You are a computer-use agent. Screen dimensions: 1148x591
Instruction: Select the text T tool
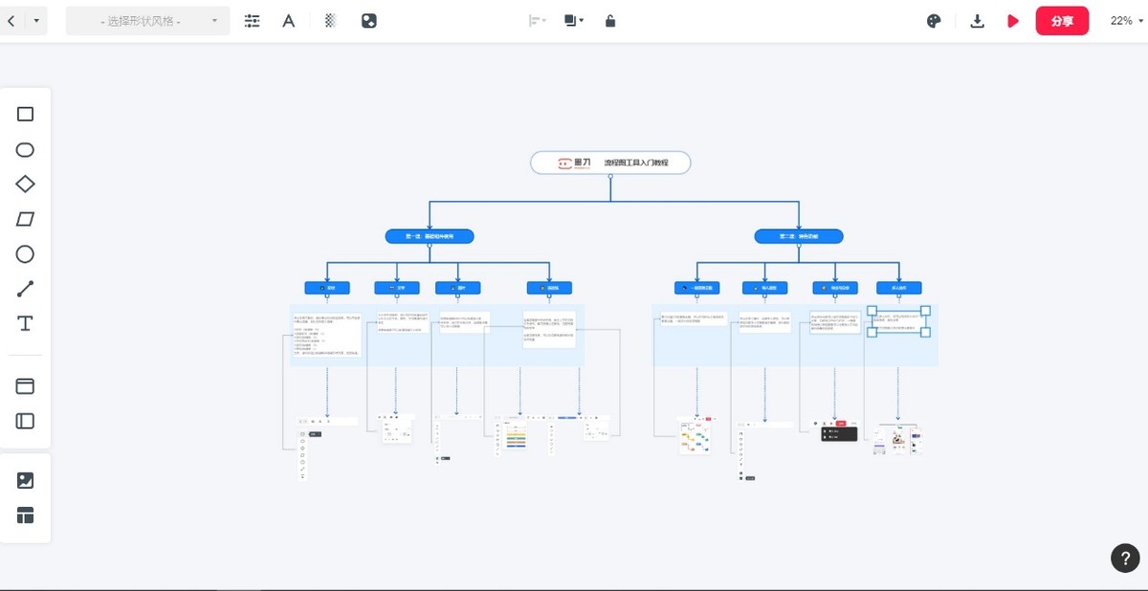(x=26, y=324)
